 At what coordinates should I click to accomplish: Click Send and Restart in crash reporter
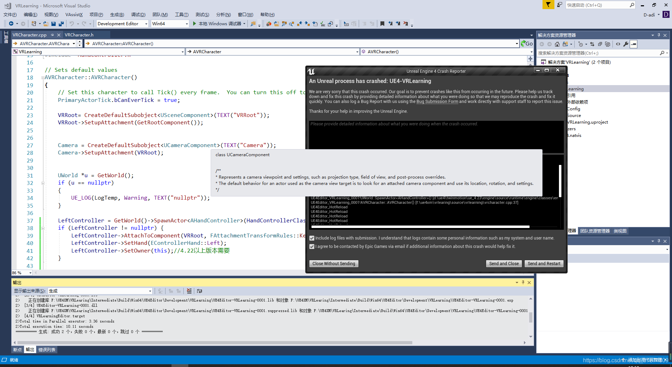tap(544, 264)
